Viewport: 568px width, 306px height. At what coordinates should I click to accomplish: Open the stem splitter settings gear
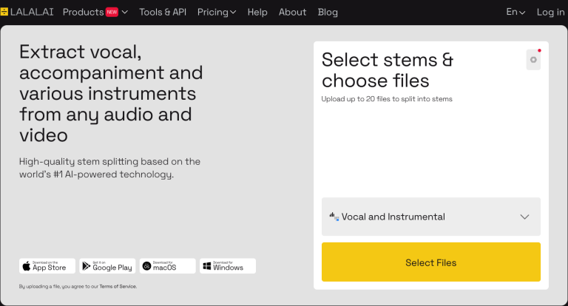[533, 60]
